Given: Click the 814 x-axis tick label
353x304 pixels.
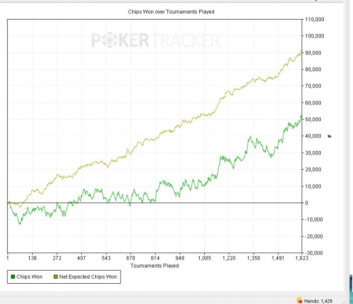Looking at the screenshot, I should pos(155,258).
